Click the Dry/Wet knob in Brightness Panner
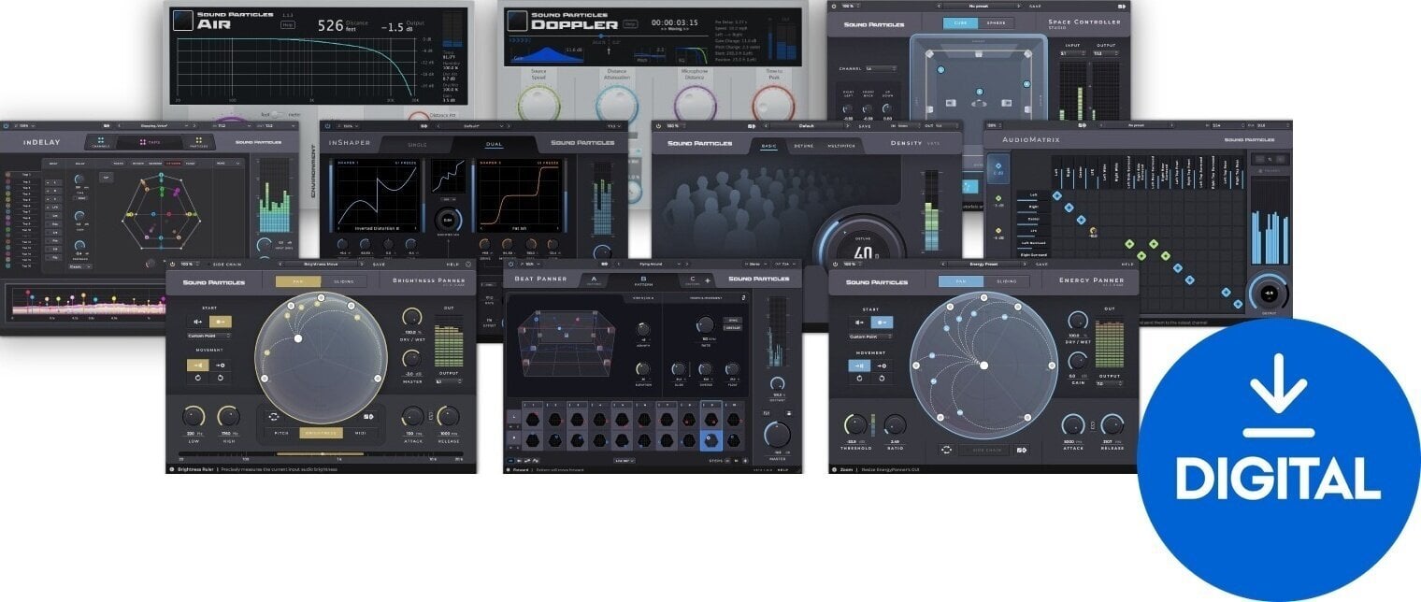1421x602 pixels. point(411,318)
